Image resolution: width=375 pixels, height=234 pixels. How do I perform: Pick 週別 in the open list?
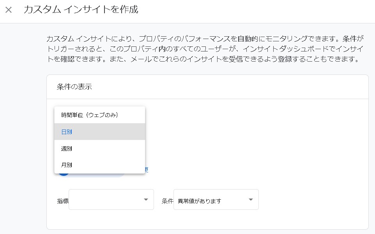point(67,149)
